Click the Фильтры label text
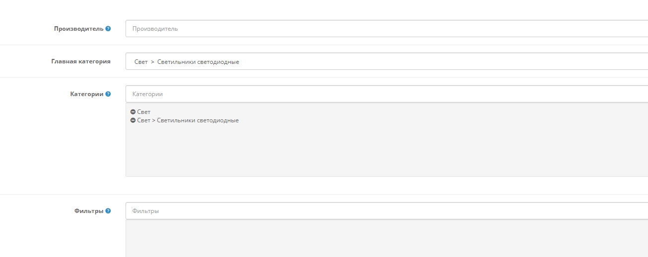The width and height of the screenshot is (648, 257). point(88,211)
